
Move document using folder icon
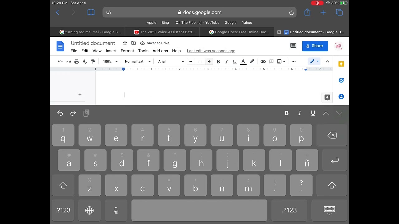click(133, 43)
